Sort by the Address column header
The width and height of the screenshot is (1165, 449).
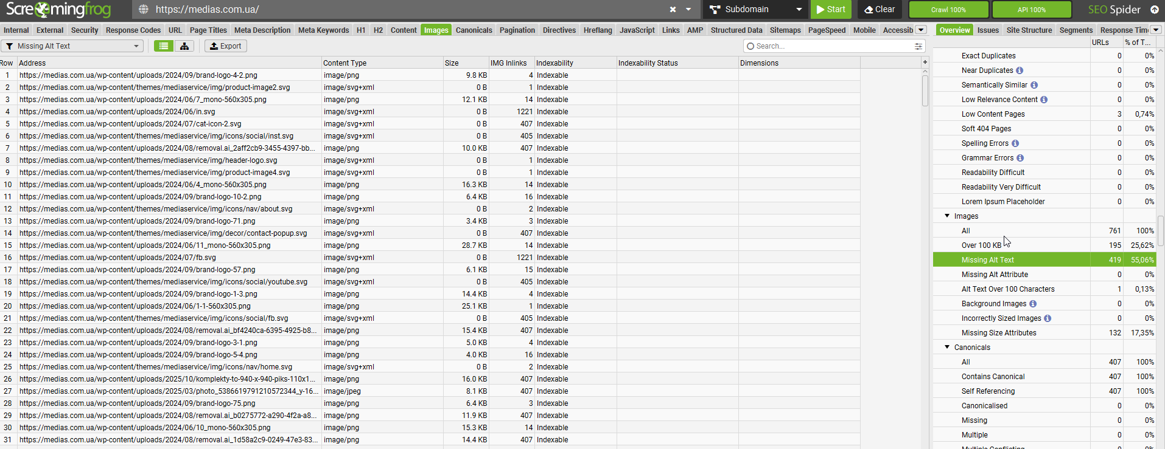coord(169,63)
